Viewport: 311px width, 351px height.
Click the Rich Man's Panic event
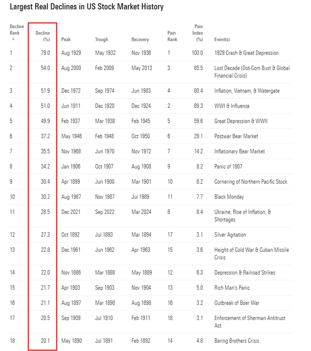232,288
